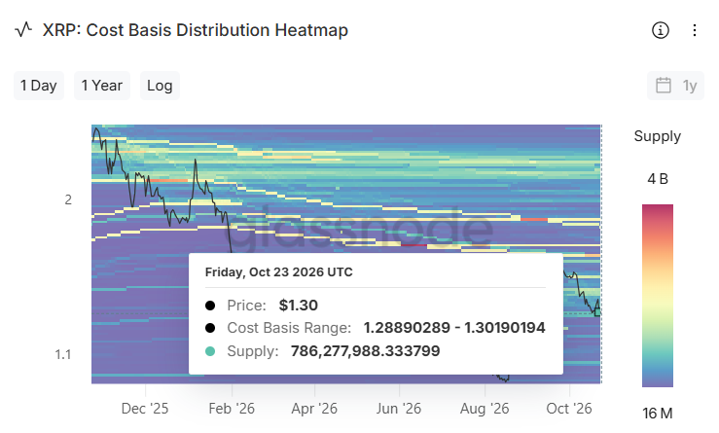The height and width of the screenshot is (433, 719).
Task: Open the info icon for chart details
Action: click(661, 30)
